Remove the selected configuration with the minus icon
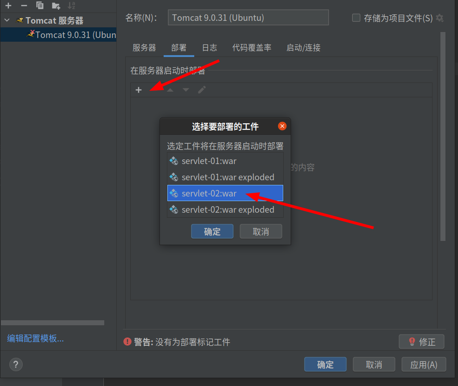The height and width of the screenshot is (386, 458). coord(24,5)
